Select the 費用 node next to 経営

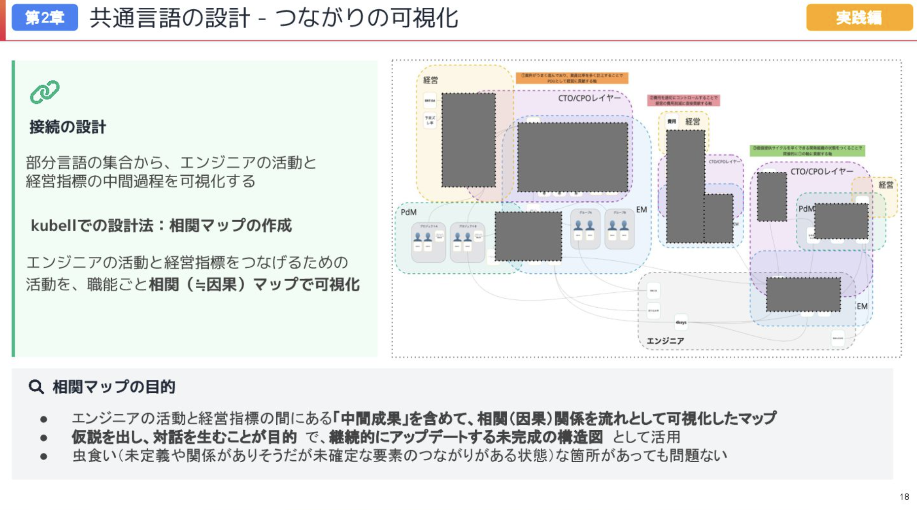[x=671, y=121]
